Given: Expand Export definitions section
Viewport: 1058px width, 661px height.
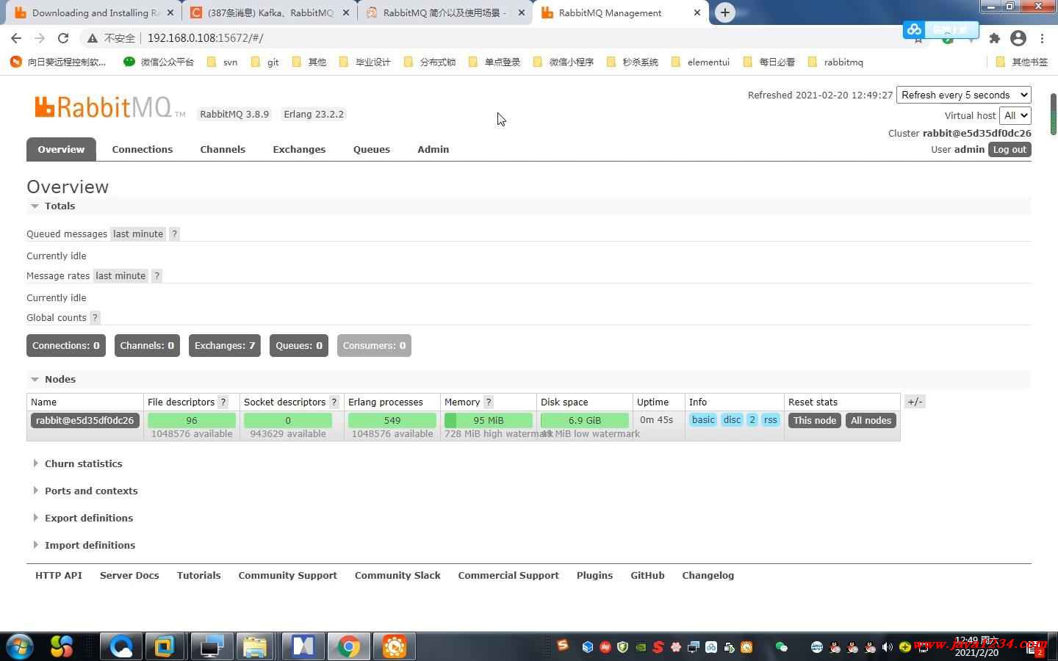Looking at the screenshot, I should [x=83, y=519].
